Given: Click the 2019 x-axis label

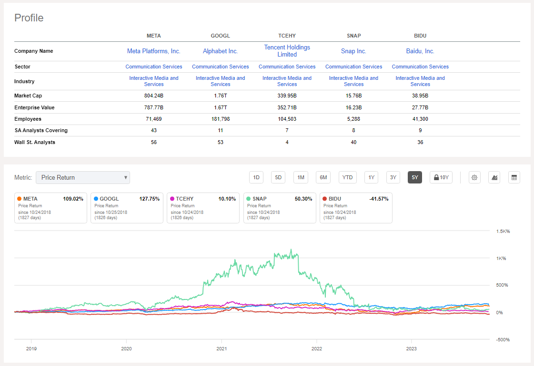Looking at the screenshot, I should pos(31,348).
